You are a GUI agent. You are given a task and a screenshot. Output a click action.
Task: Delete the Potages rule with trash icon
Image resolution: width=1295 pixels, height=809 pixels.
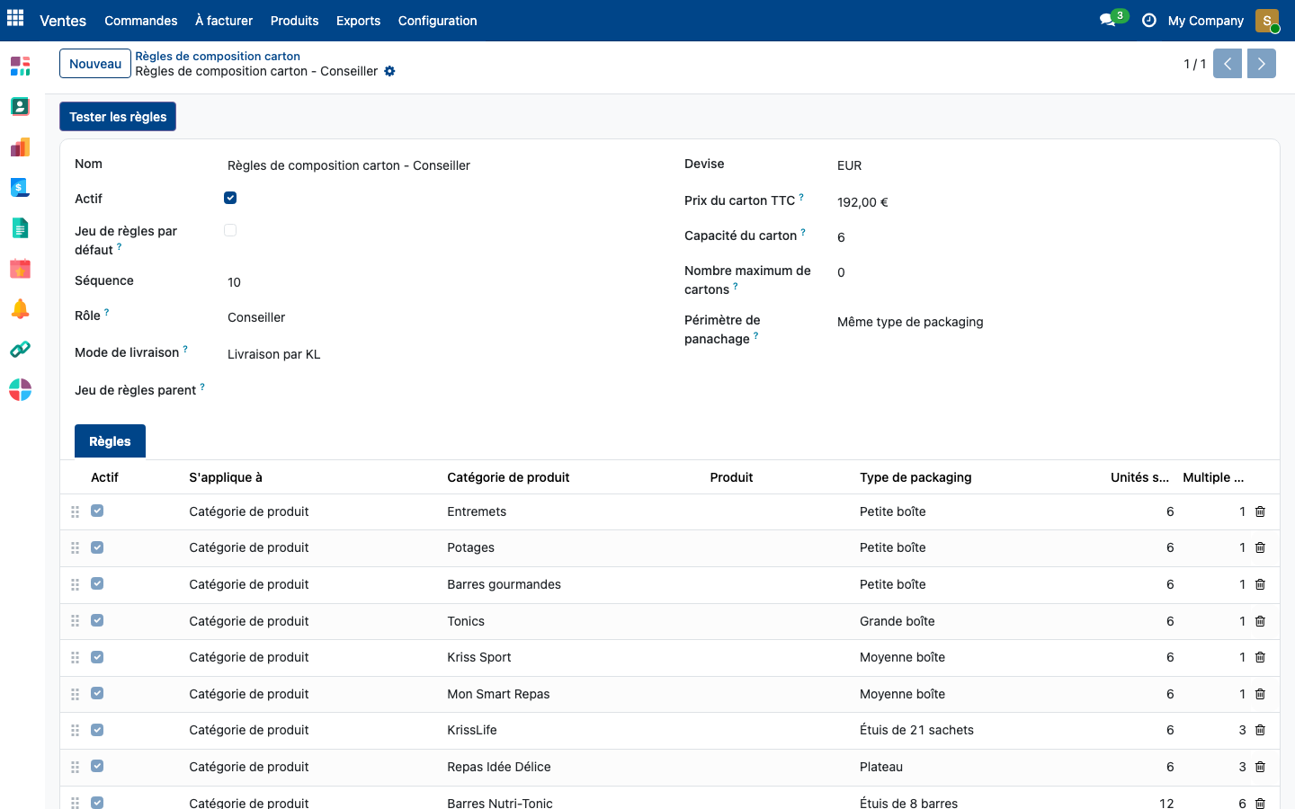coord(1260,547)
